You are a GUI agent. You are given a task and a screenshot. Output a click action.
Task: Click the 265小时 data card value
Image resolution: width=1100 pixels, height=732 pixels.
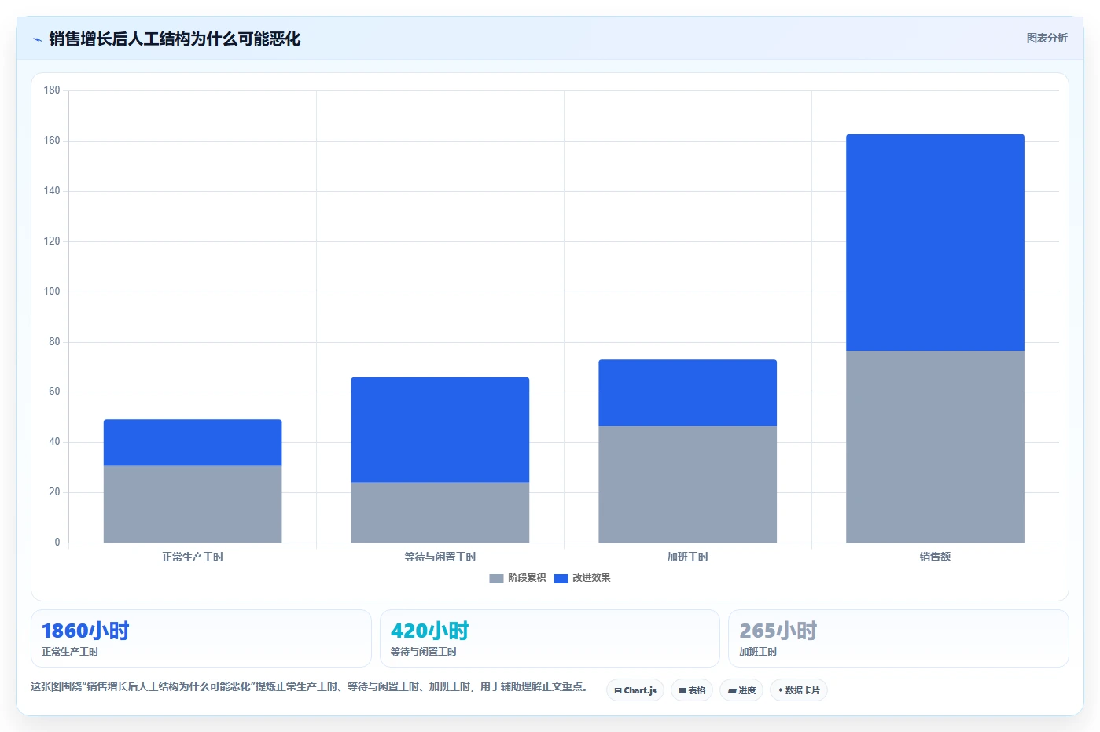click(778, 631)
